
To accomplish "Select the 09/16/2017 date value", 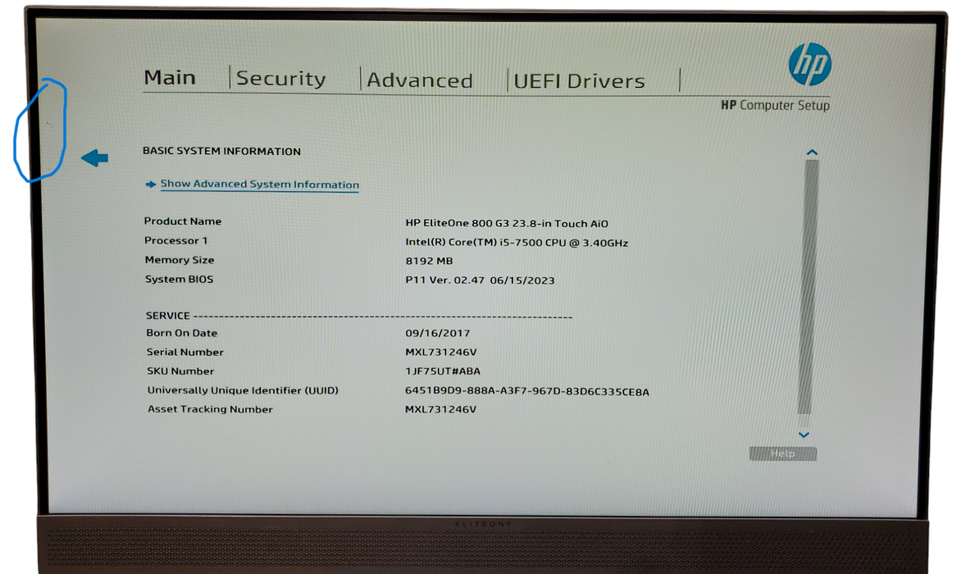I will 437,334.
